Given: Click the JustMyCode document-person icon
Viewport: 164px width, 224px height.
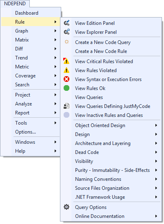Looking at the screenshot, I should pos(66,106).
